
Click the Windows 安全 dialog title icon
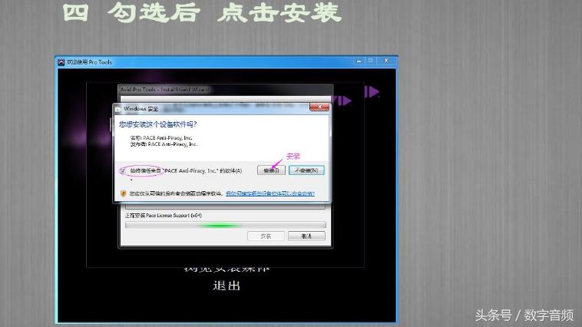click(118, 109)
